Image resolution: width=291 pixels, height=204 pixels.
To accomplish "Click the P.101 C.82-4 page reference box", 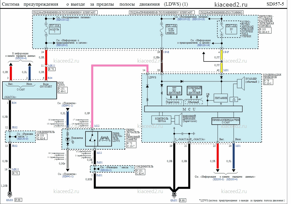I will pyautogui.click(x=140, y=172).
